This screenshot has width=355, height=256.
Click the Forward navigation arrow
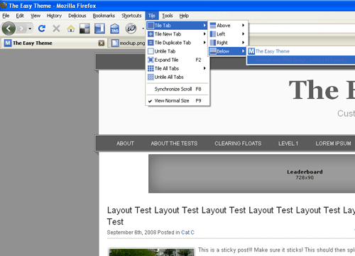[x=22, y=28]
